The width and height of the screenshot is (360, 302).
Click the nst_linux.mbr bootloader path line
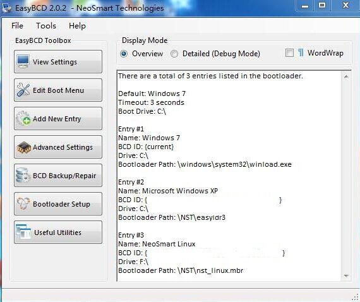click(181, 270)
